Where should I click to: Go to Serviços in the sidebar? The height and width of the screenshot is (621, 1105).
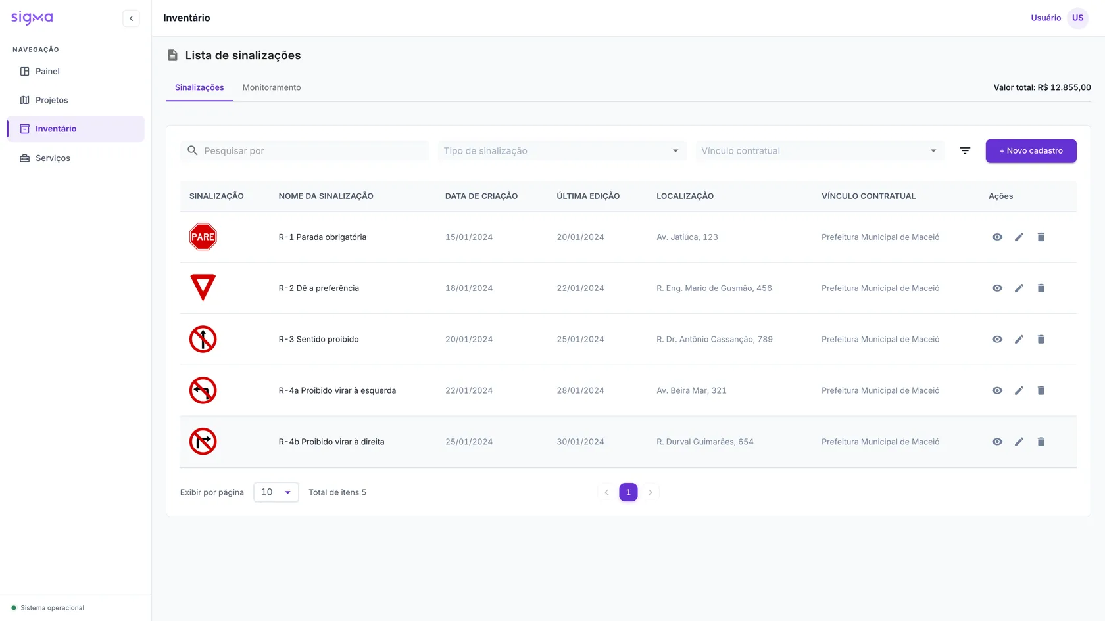click(76, 158)
